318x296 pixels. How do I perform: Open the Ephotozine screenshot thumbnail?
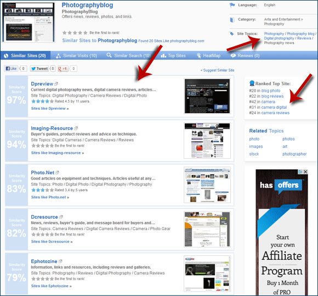point(207,273)
